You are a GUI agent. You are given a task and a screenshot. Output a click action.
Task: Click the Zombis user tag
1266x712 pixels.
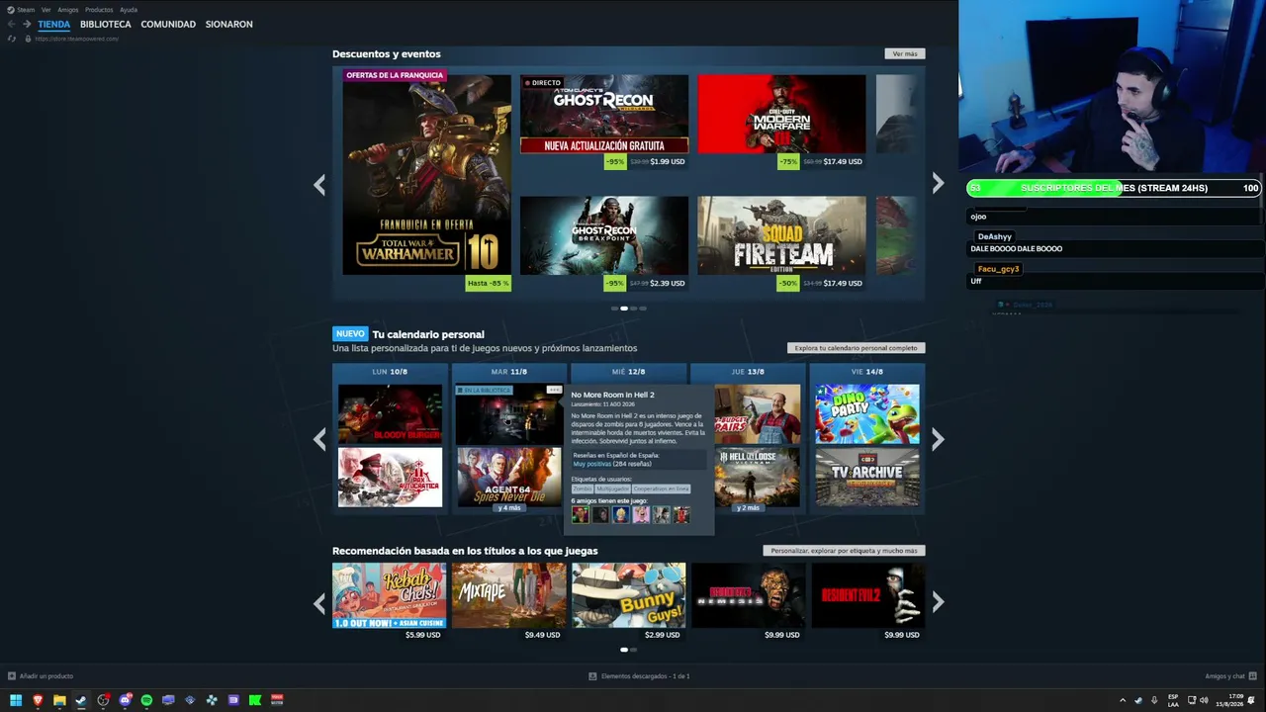pyautogui.click(x=583, y=489)
